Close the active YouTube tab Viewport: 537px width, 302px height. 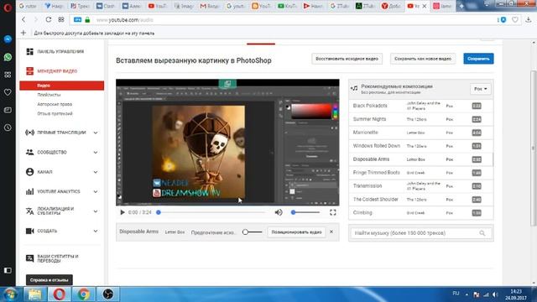(x=425, y=6)
